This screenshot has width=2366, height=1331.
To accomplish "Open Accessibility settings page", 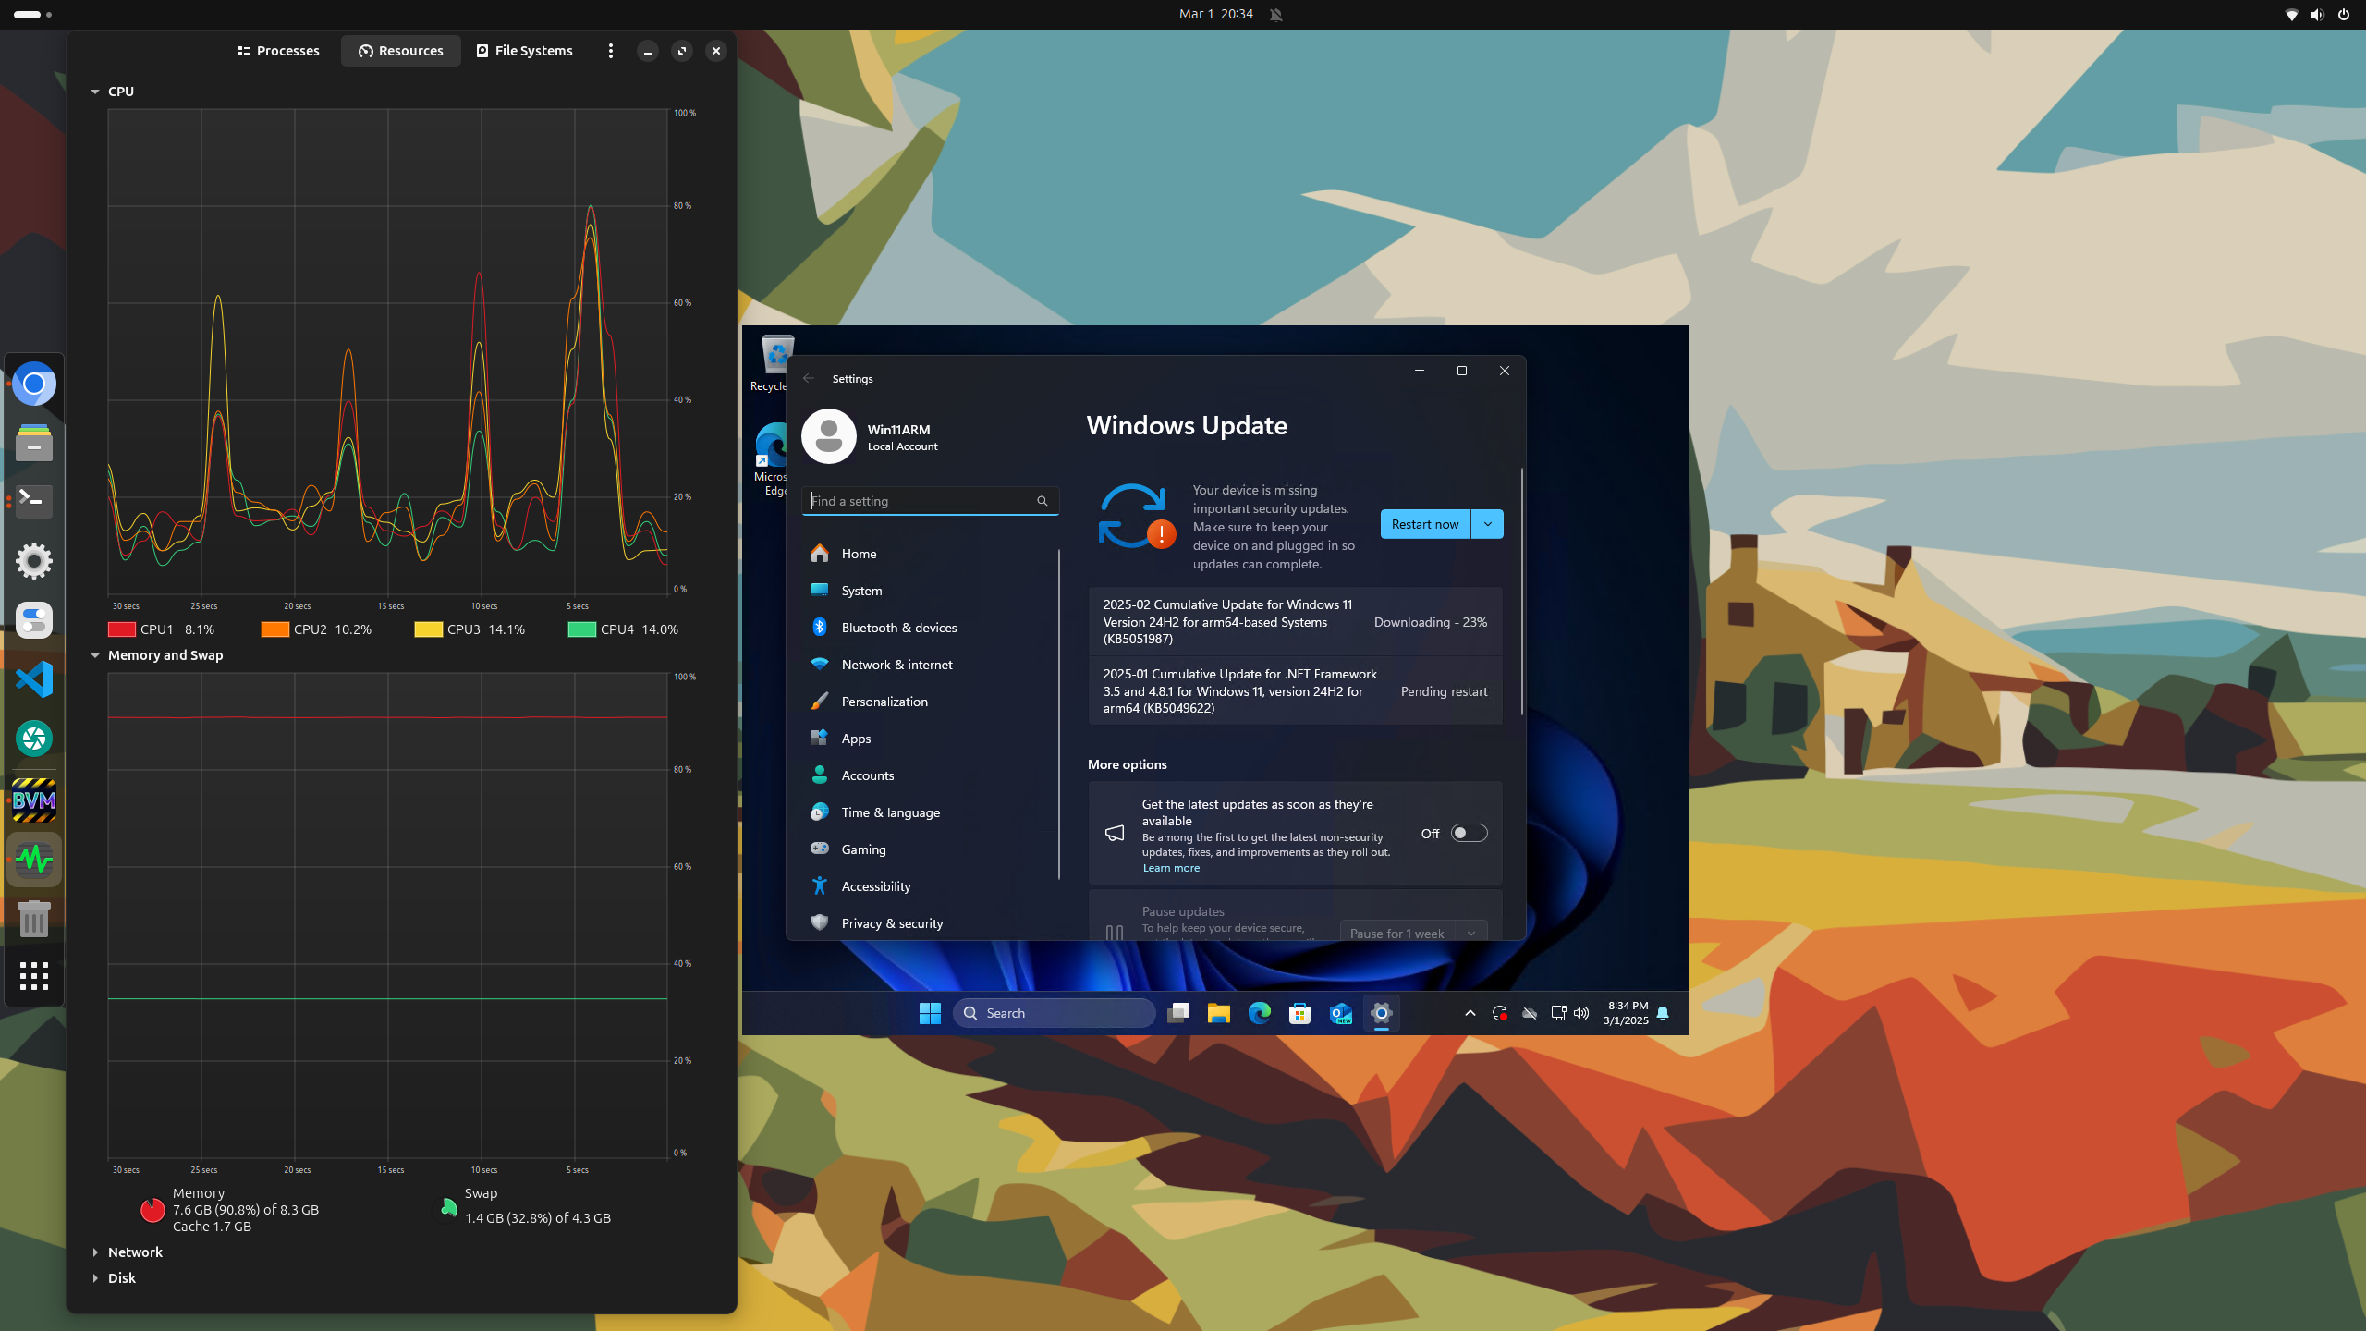I will [x=930, y=886].
